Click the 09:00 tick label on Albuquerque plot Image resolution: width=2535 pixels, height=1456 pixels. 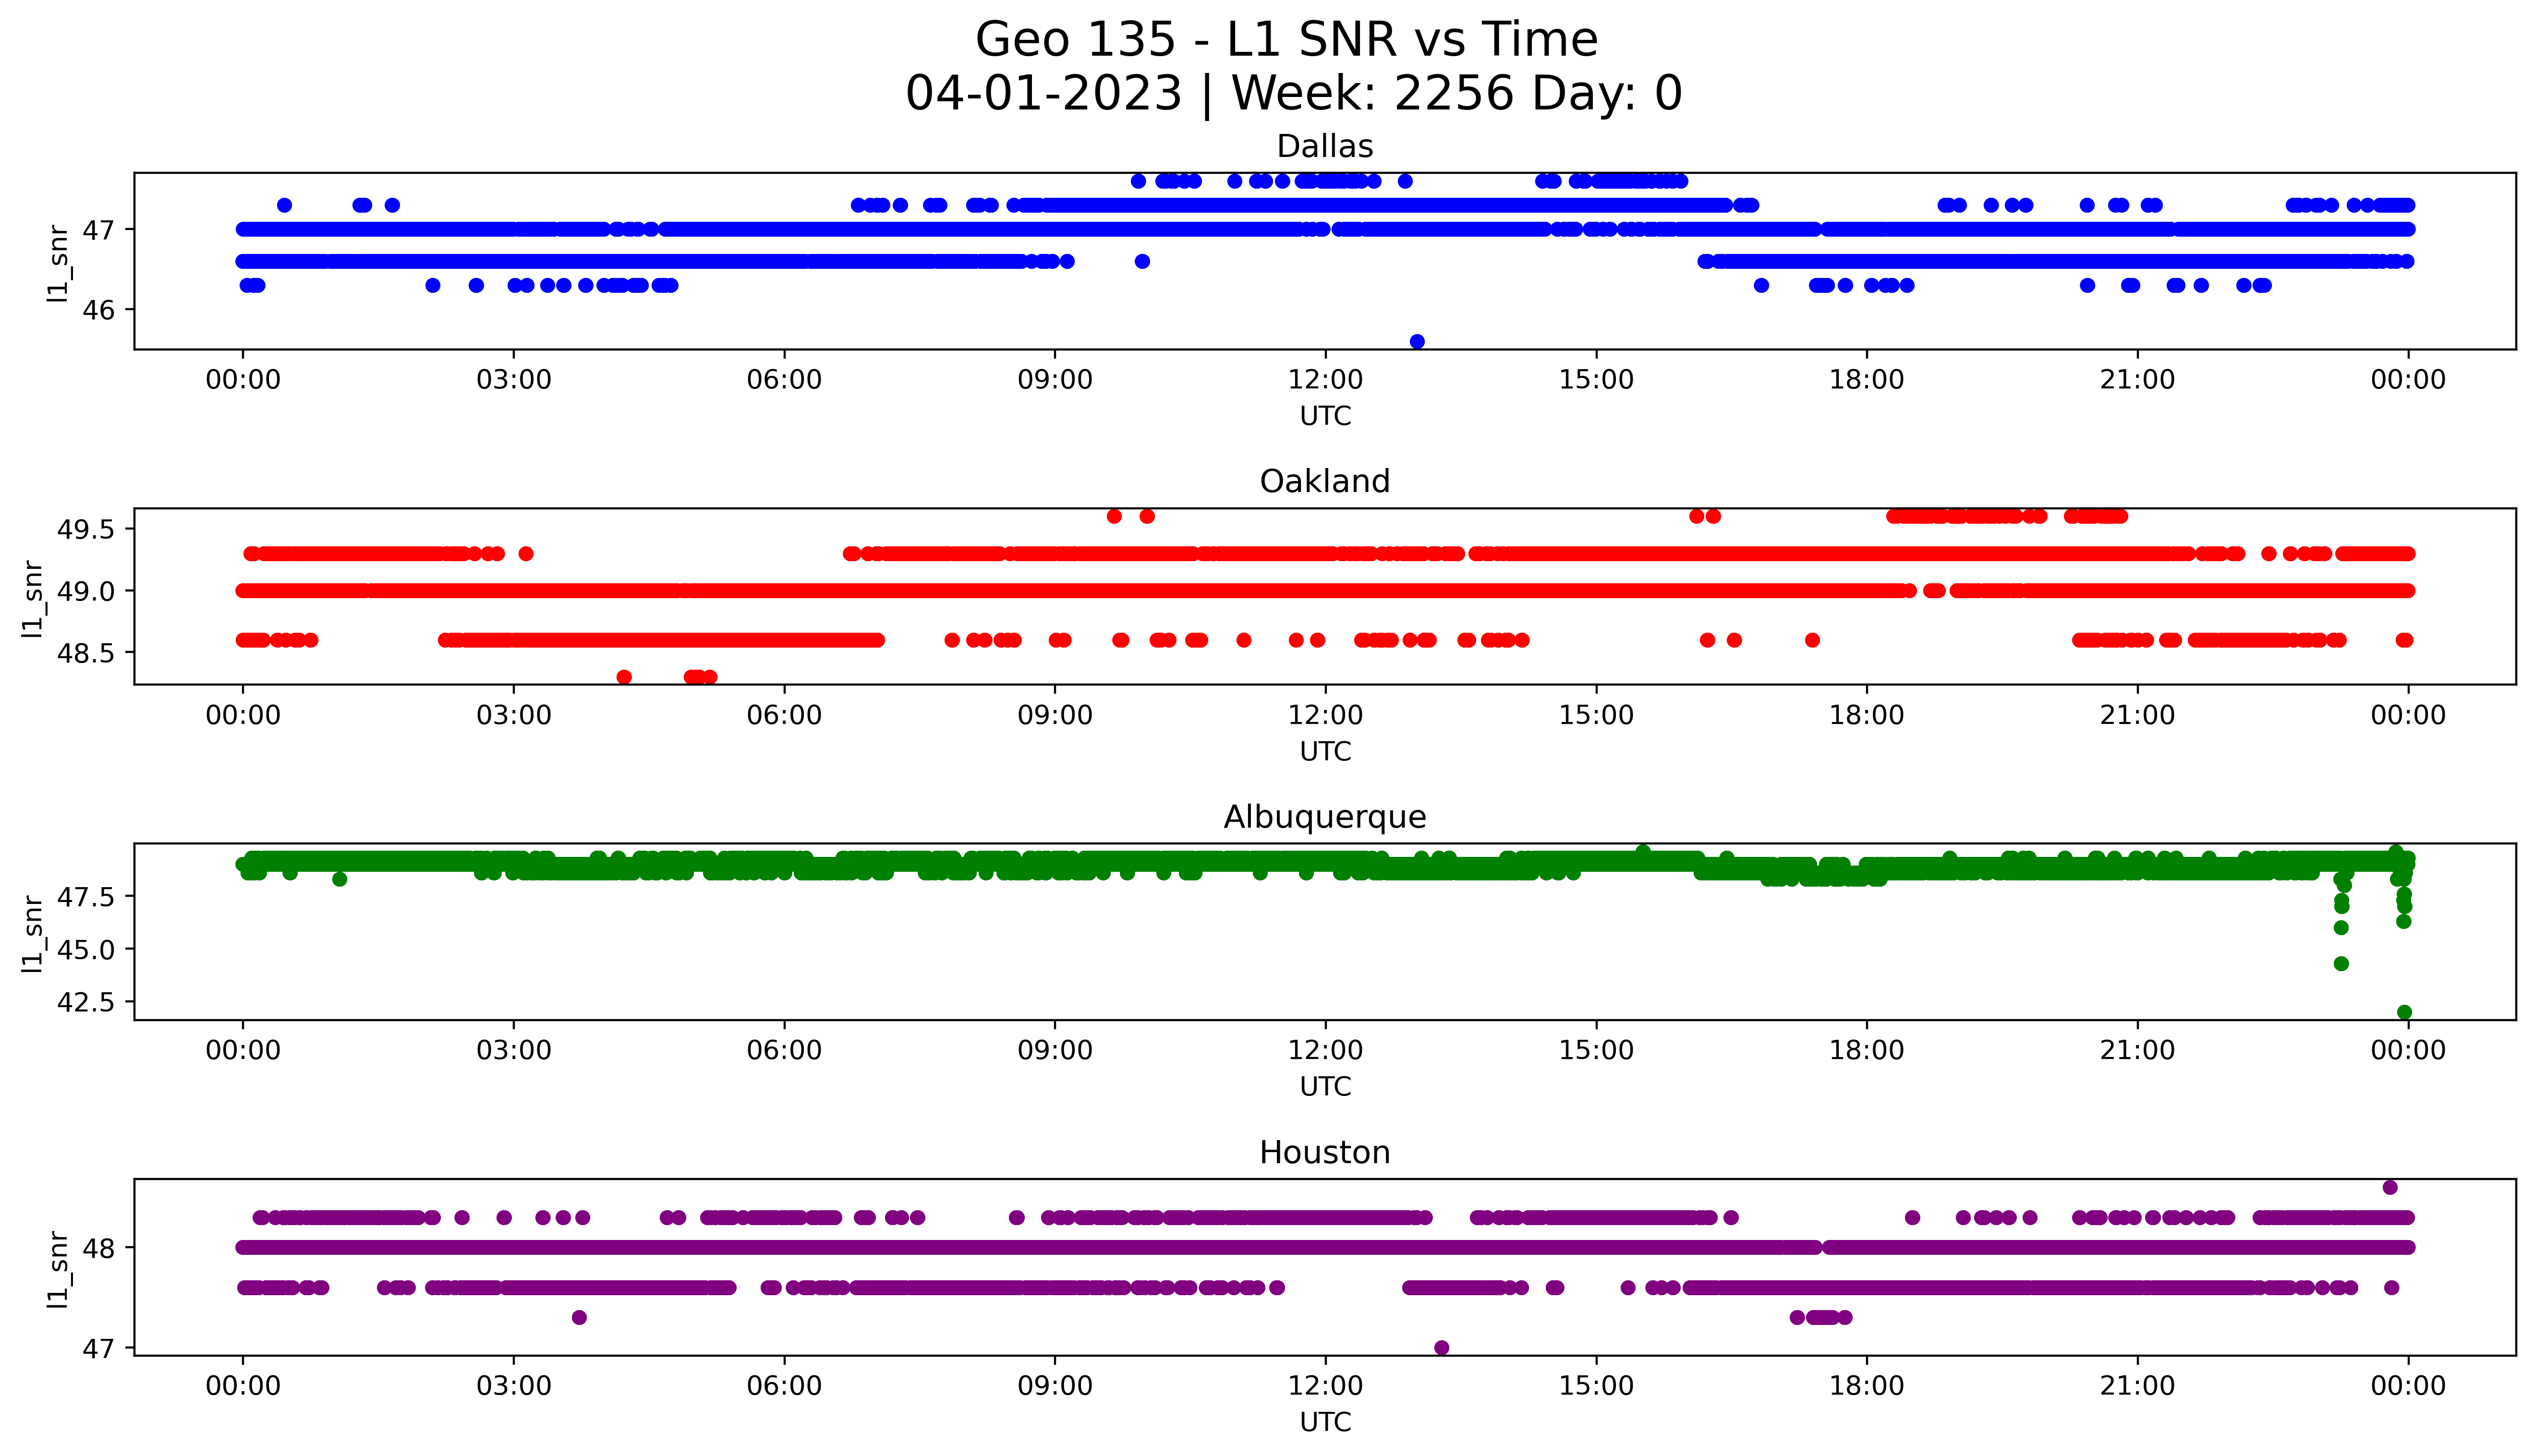[1055, 1050]
